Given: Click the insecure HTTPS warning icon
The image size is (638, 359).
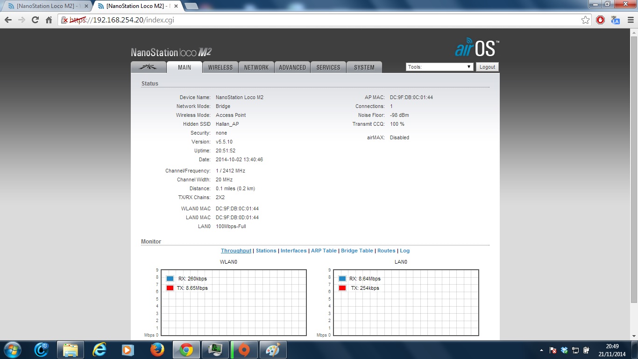Looking at the screenshot, I should pos(65,20).
